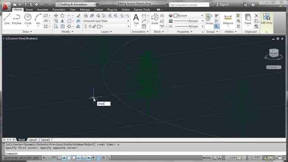
Task: Click the ViewCube in the viewport
Action: click(274, 54)
